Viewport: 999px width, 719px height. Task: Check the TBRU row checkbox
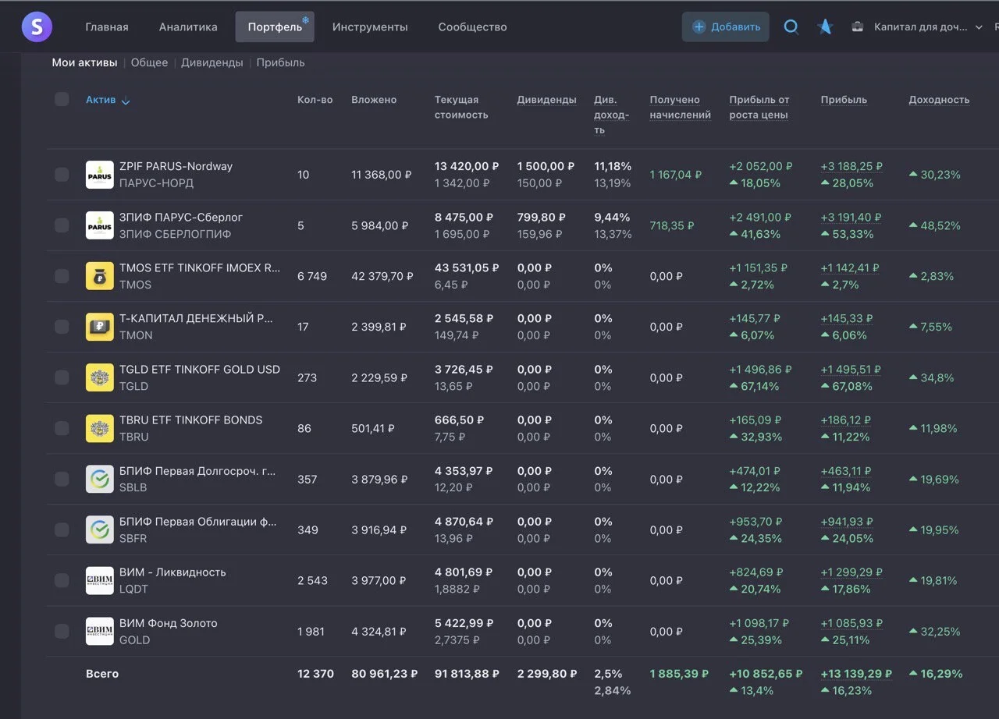[x=62, y=428]
